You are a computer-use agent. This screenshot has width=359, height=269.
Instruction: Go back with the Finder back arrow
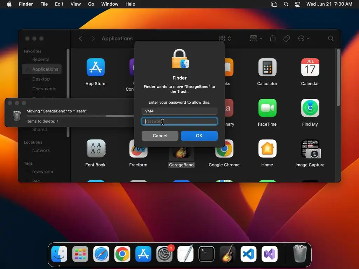click(x=80, y=39)
